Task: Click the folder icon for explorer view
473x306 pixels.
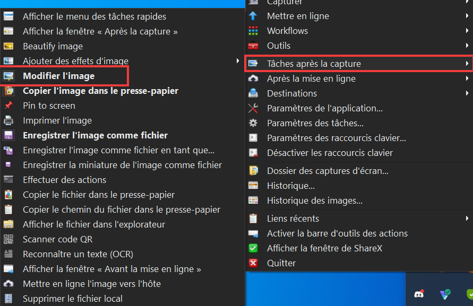Action: 8,224
